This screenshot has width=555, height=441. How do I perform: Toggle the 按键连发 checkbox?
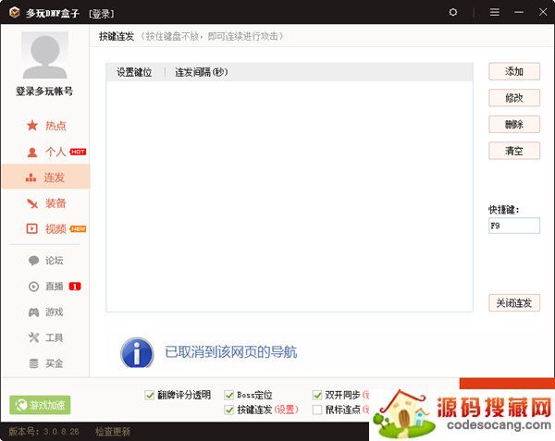coord(229,410)
